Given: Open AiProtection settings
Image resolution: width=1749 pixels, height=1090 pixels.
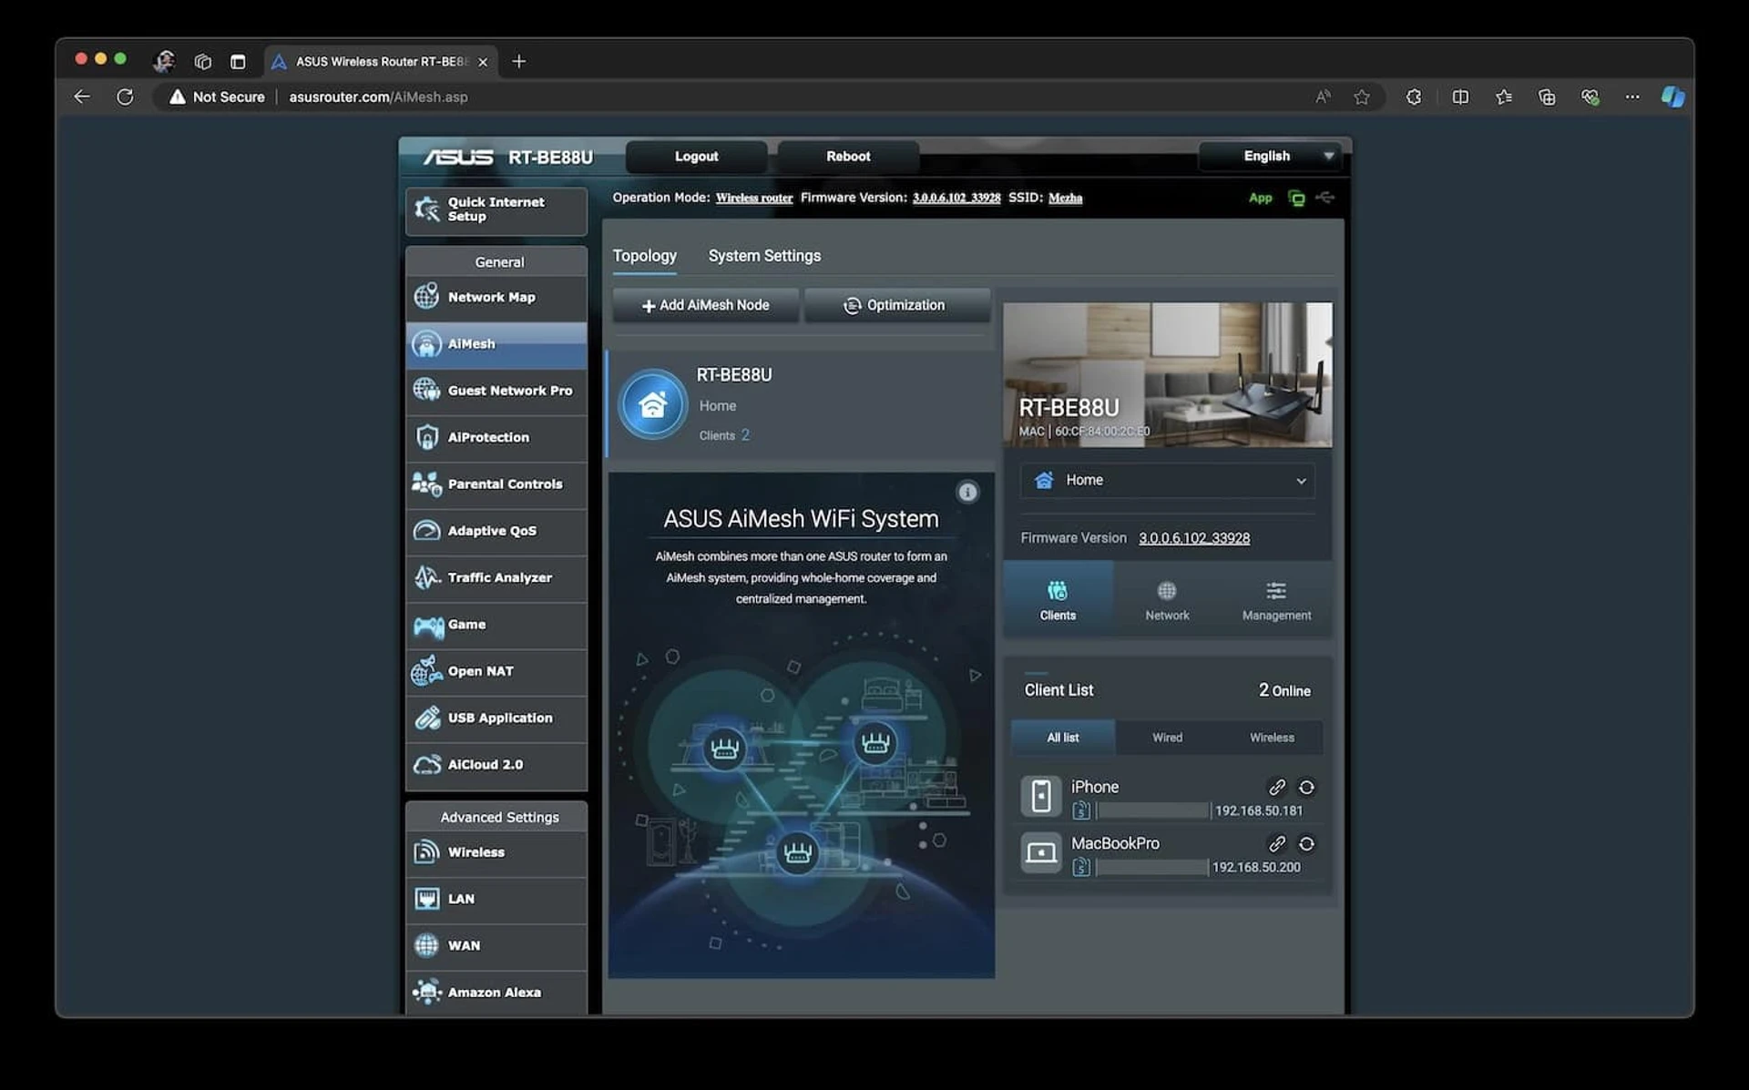Looking at the screenshot, I should click(x=496, y=438).
